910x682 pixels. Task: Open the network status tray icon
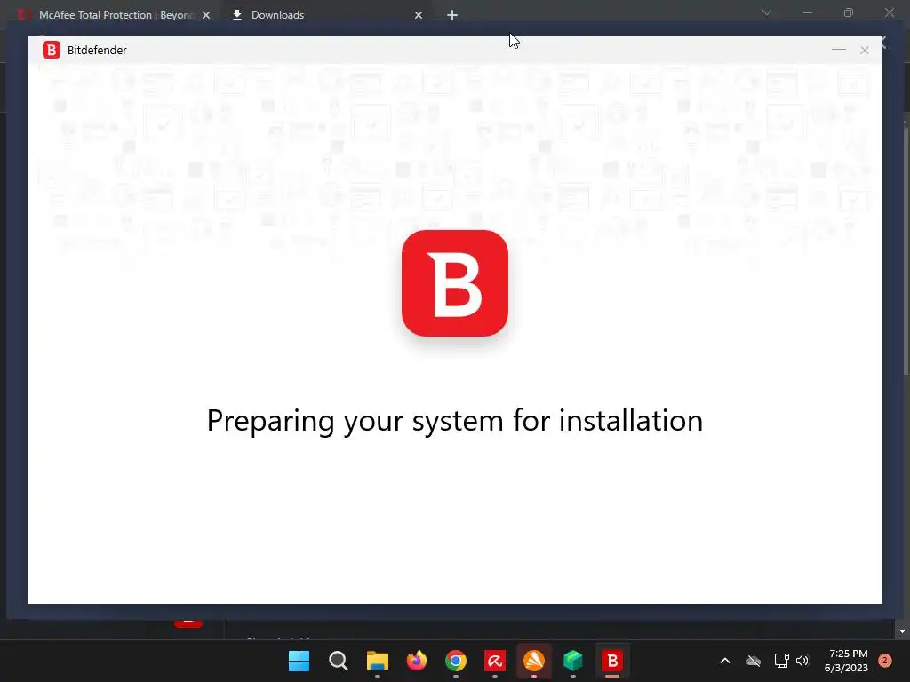click(x=781, y=661)
